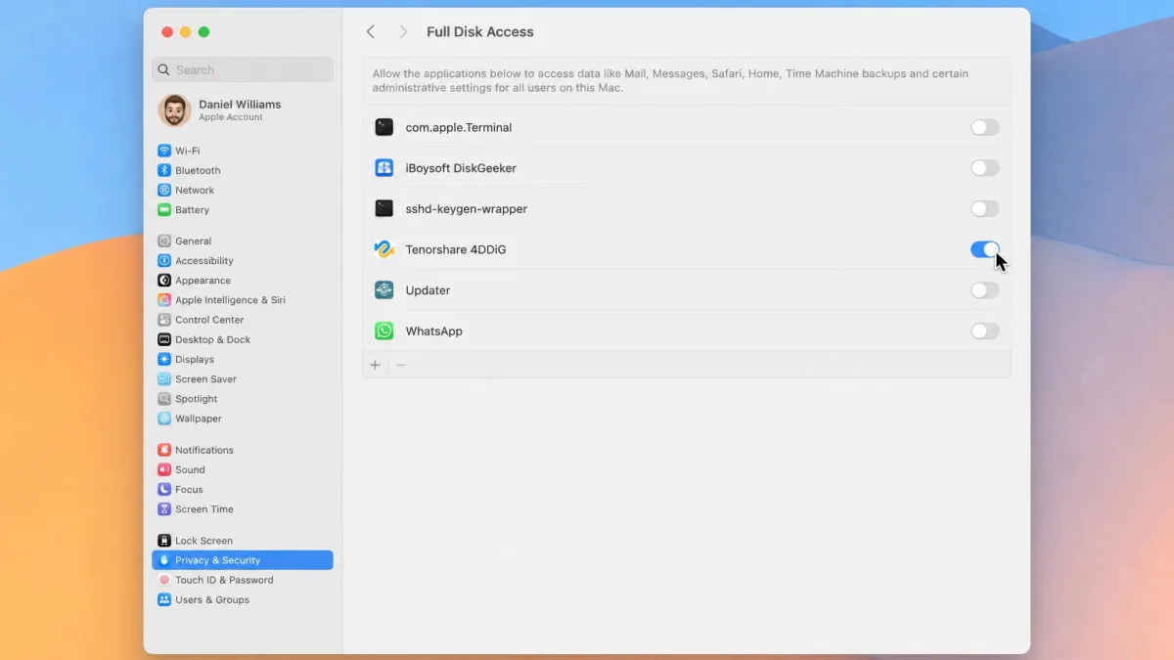Click the sshd-keygen-wrapper icon
1174x660 pixels.
point(384,208)
